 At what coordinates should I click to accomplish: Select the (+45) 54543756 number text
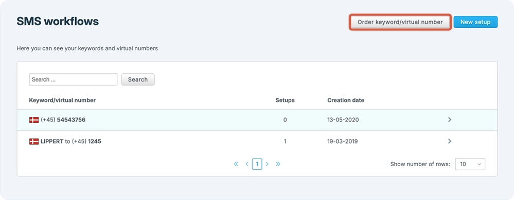click(x=63, y=120)
